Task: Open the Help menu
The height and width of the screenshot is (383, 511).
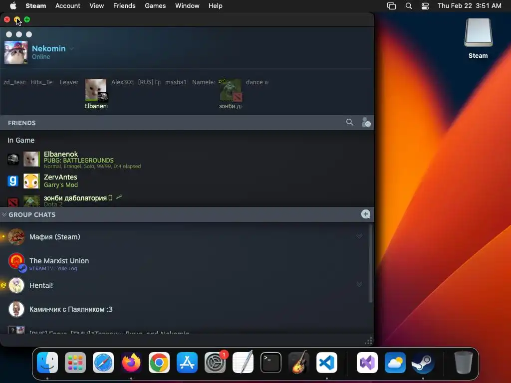Action: pyautogui.click(x=216, y=5)
